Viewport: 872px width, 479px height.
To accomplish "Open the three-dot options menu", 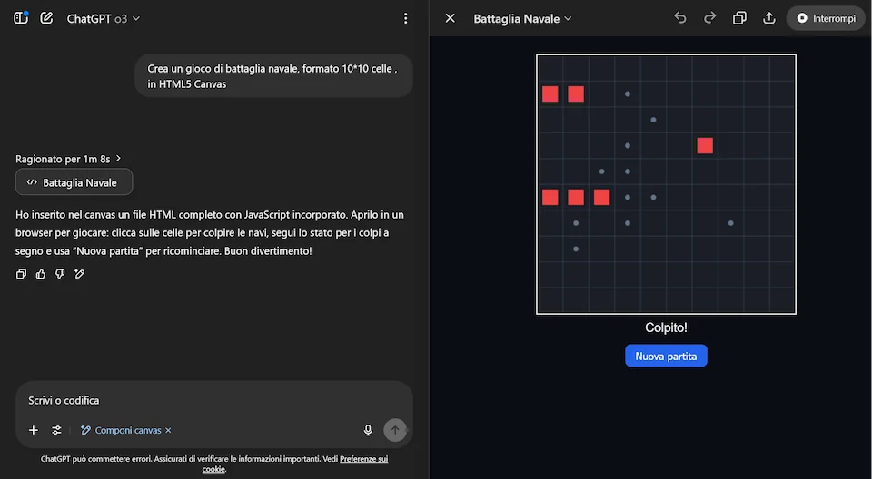I will pyautogui.click(x=405, y=18).
